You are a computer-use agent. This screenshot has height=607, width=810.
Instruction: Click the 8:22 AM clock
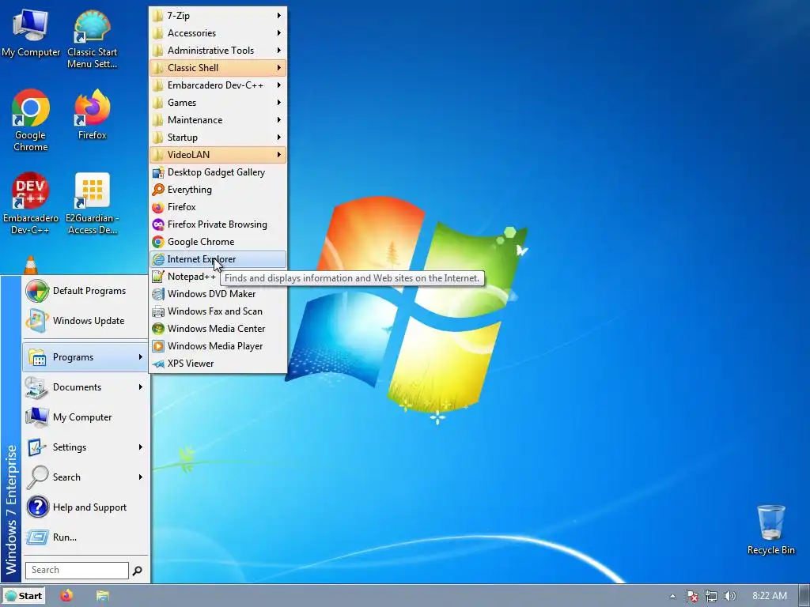coord(769,596)
